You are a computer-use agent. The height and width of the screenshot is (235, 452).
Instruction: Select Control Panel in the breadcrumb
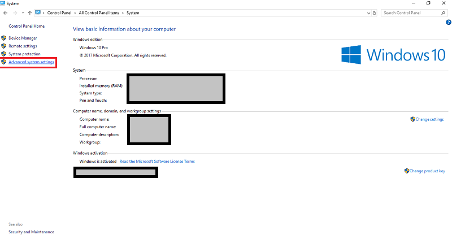click(x=59, y=13)
